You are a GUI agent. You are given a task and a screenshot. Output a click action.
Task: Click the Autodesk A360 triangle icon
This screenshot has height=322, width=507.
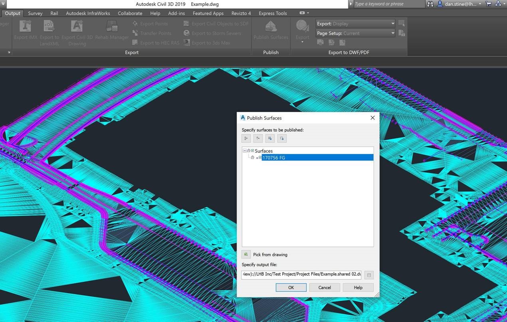(498, 4)
